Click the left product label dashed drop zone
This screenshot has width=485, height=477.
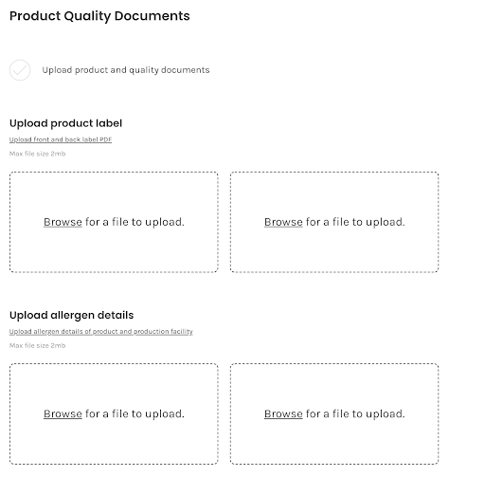pos(114,222)
